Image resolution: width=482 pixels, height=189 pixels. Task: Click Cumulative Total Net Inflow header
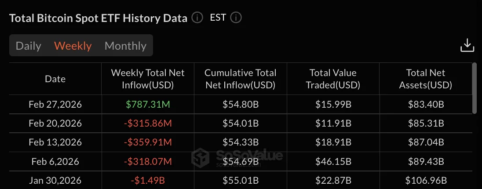tap(241, 79)
